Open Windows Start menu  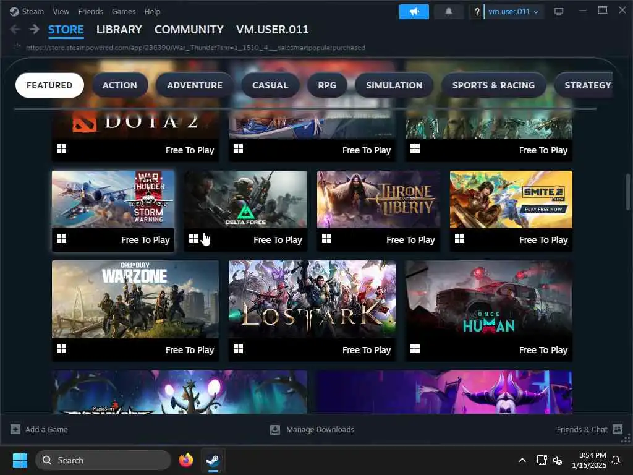pos(20,460)
